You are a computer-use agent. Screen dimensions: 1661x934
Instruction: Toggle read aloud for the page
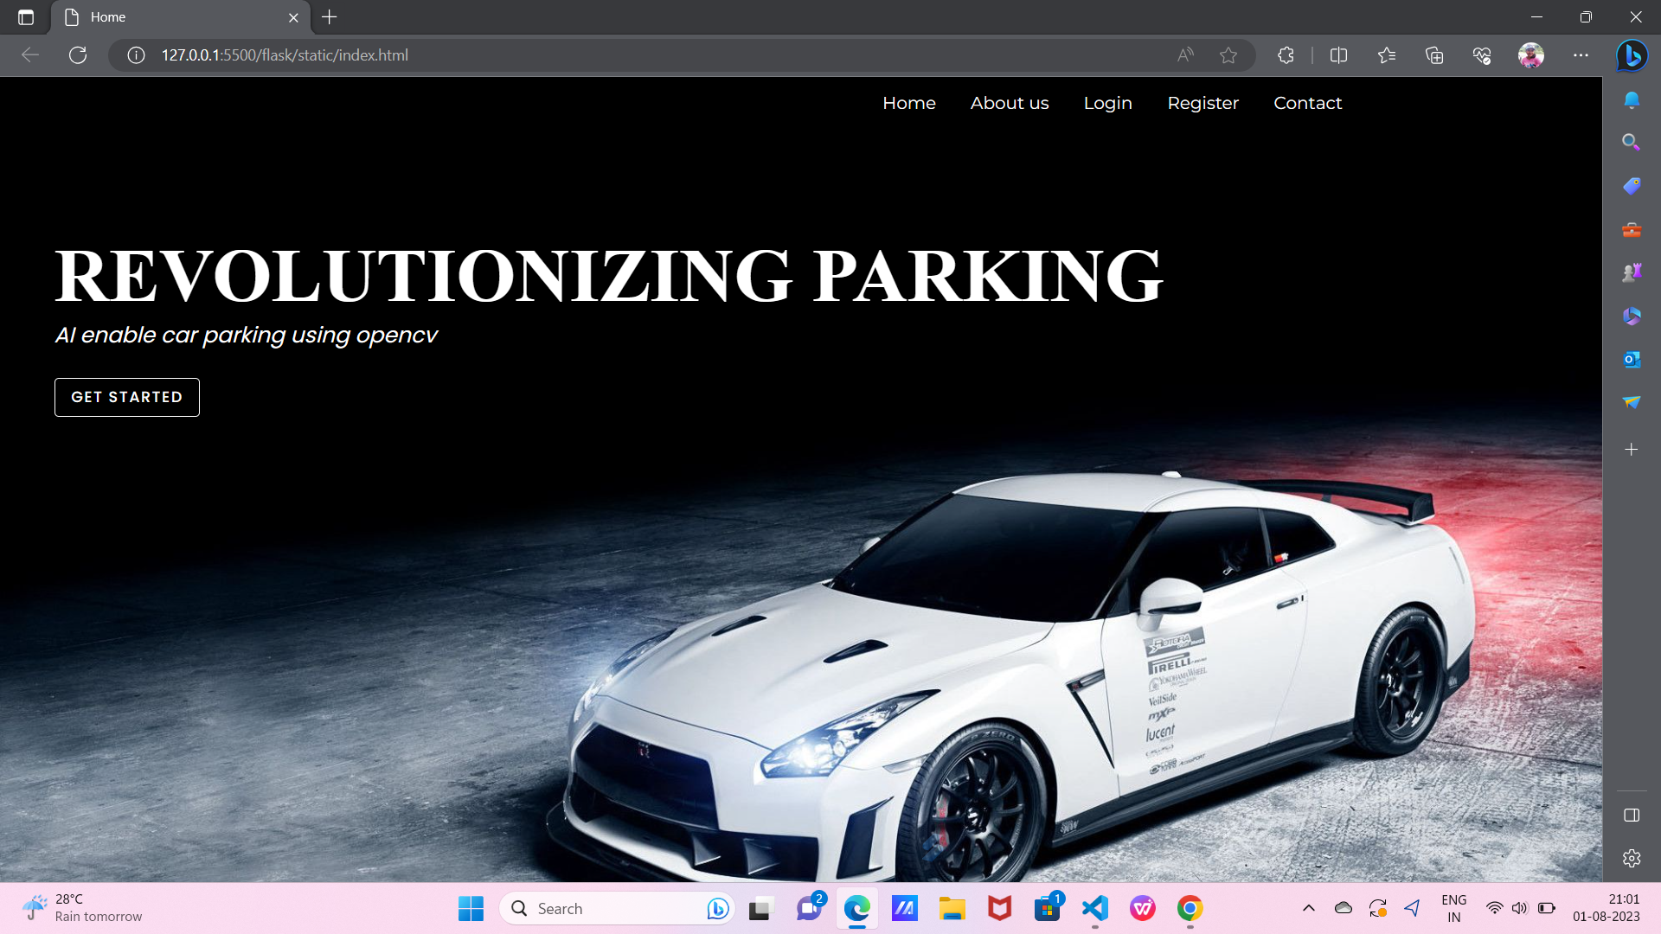pos(1185,54)
